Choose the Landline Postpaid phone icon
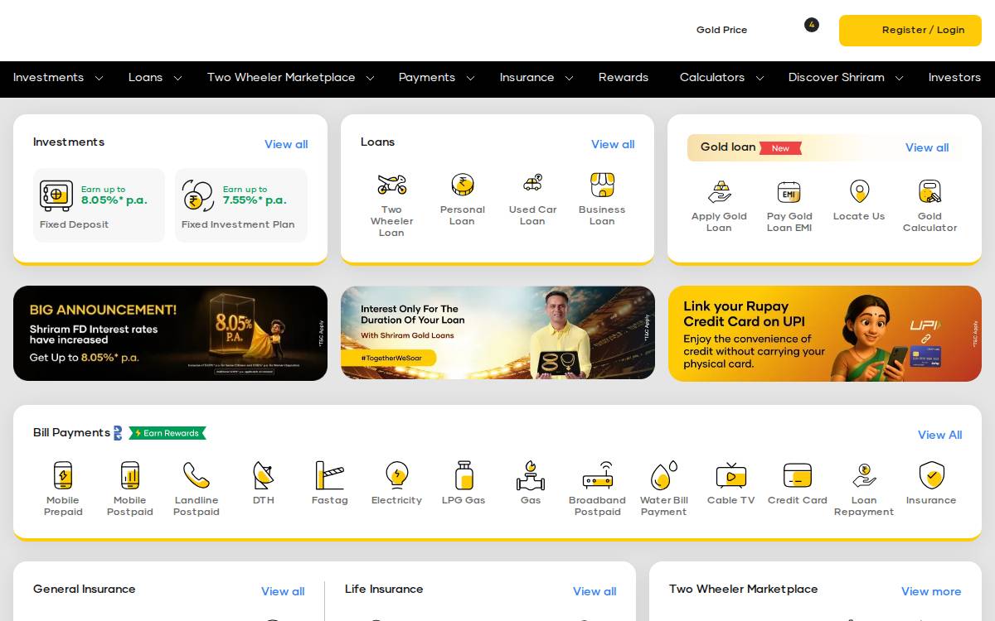The image size is (995, 621). (197, 475)
